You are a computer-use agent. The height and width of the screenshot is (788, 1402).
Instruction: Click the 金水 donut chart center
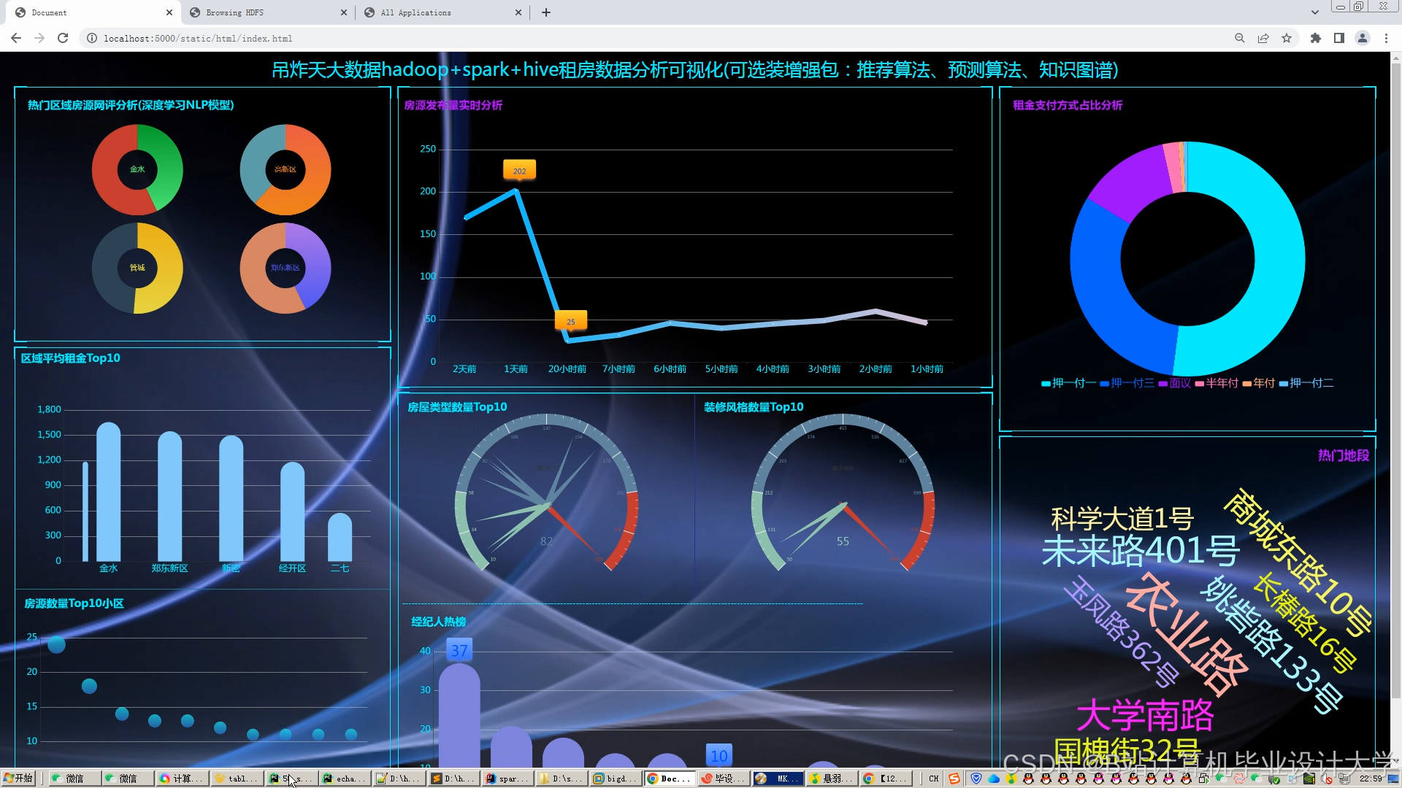tap(137, 169)
